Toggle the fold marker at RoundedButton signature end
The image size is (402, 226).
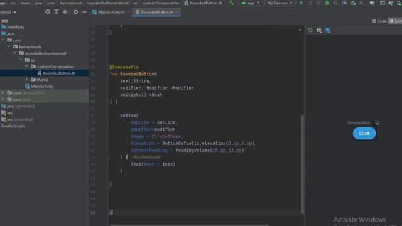coord(107,102)
